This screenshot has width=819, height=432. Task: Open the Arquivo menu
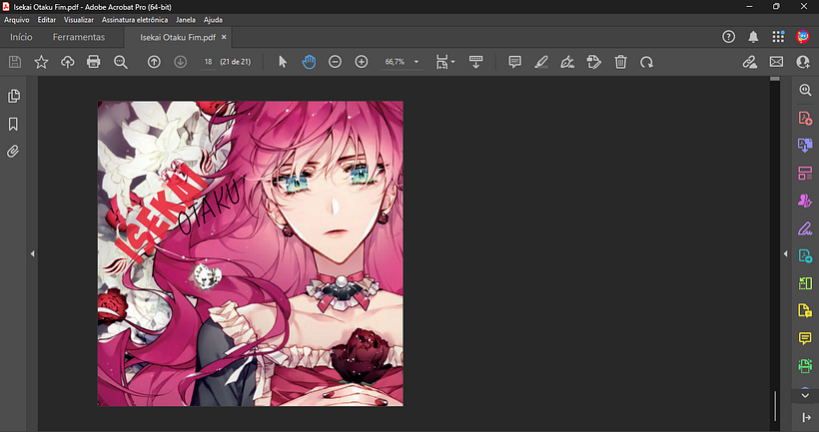click(x=17, y=20)
